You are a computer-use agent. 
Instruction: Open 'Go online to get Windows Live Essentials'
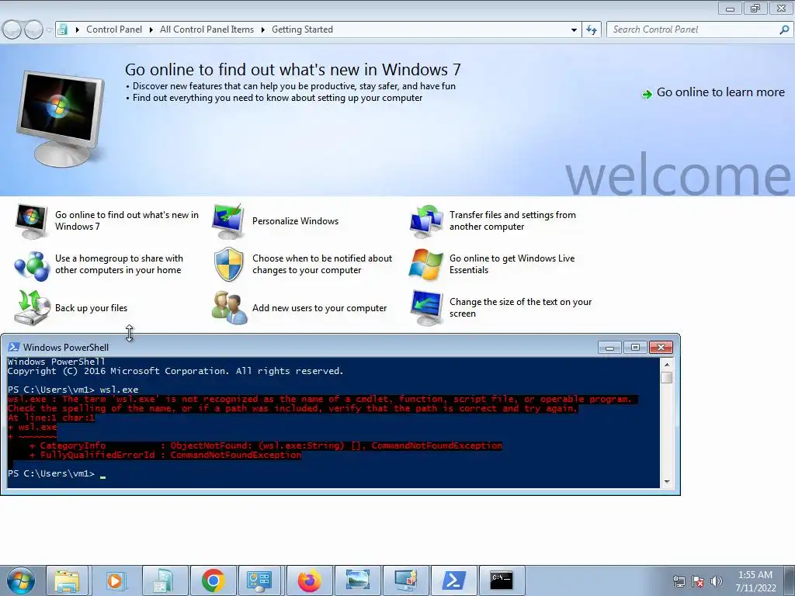point(512,264)
